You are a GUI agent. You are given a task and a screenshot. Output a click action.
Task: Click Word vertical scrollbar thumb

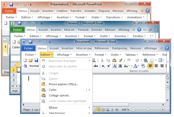(167, 87)
